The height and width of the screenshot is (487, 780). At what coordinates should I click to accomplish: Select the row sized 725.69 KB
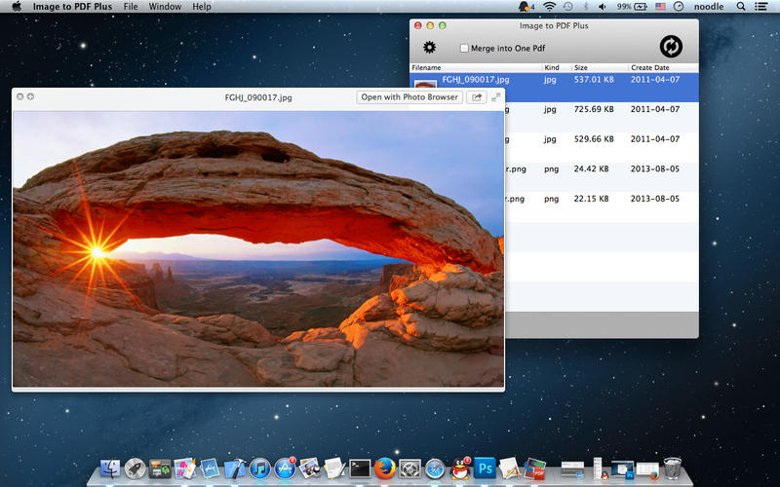[602, 117]
